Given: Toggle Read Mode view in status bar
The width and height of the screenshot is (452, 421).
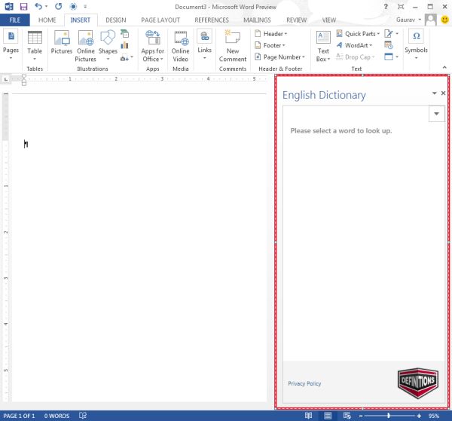Looking at the screenshot, I should pyautogui.click(x=308, y=416).
